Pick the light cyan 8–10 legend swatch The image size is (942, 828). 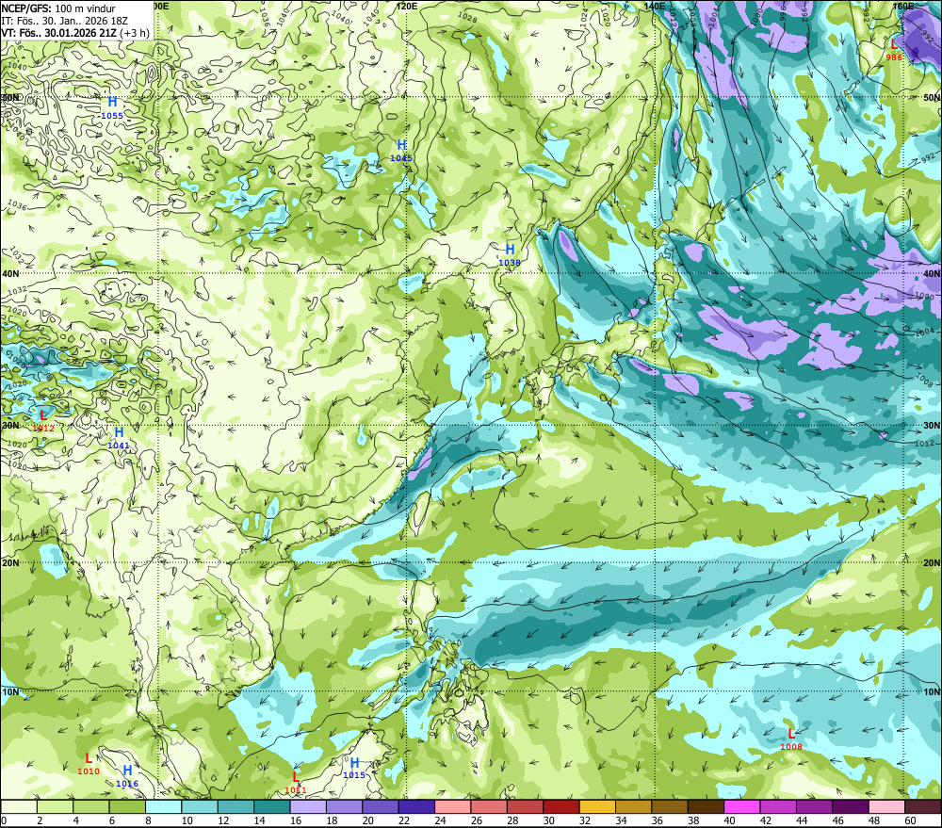tap(163, 807)
